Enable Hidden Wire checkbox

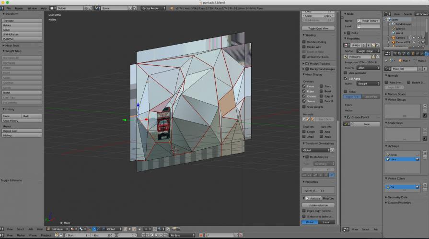[304, 47]
